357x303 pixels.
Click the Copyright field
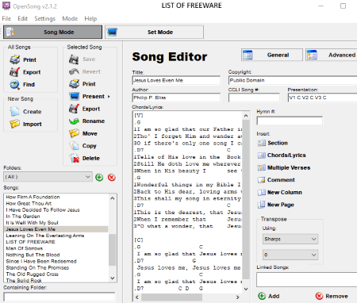click(293, 80)
